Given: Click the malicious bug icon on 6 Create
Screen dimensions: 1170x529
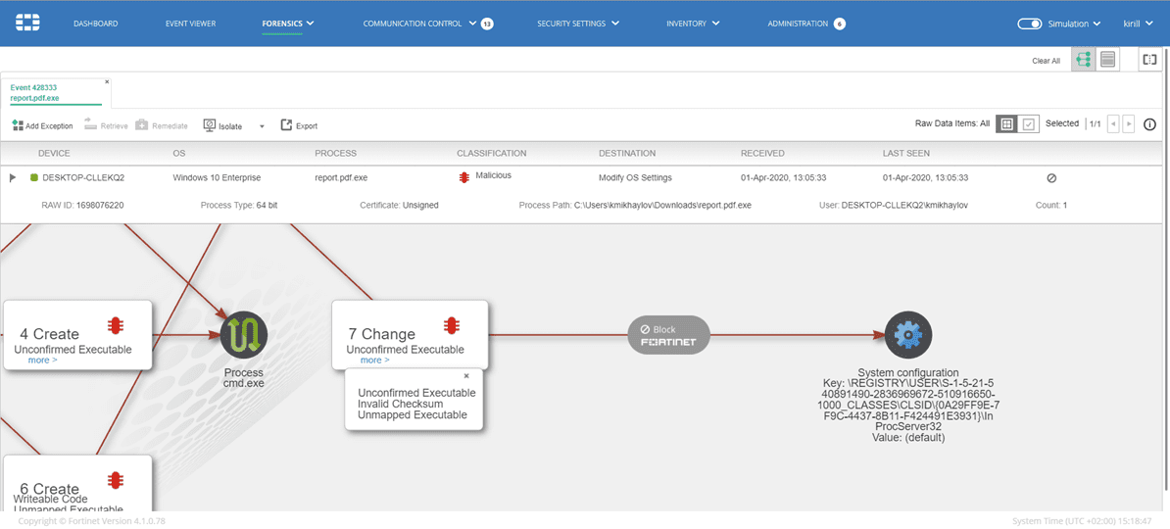Looking at the screenshot, I should click(x=115, y=480).
